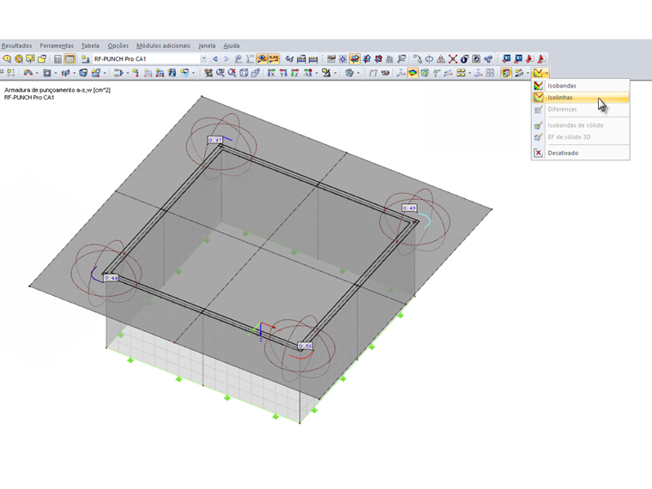Click the view in X direction icon

(271, 73)
